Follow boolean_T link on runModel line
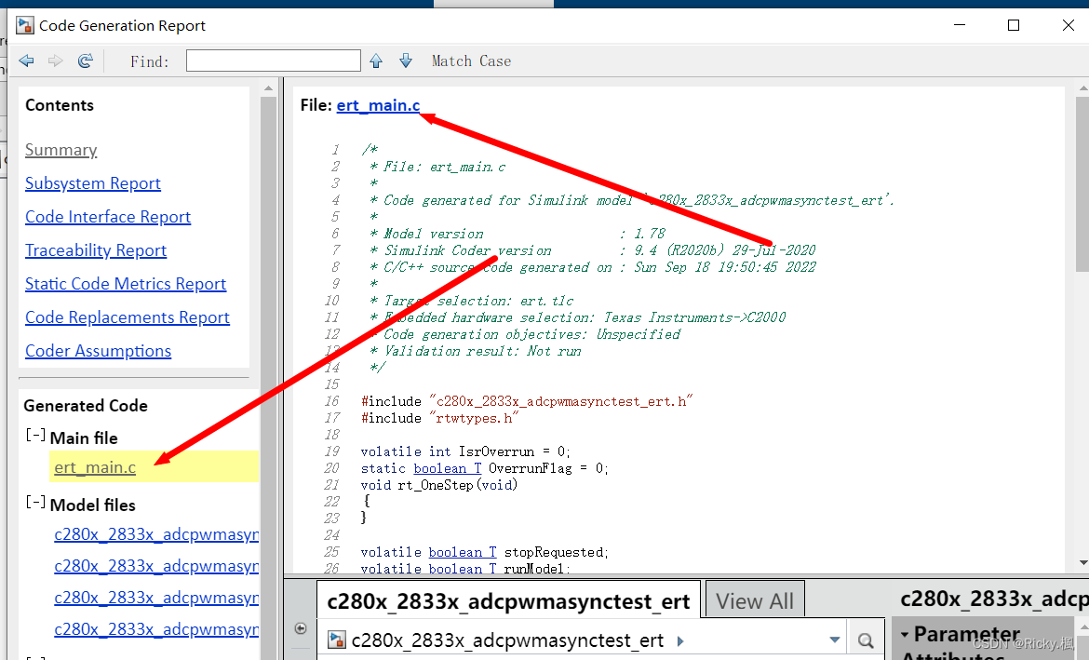Viewport: 1089px width, 660px height. [x=463, y=569]
